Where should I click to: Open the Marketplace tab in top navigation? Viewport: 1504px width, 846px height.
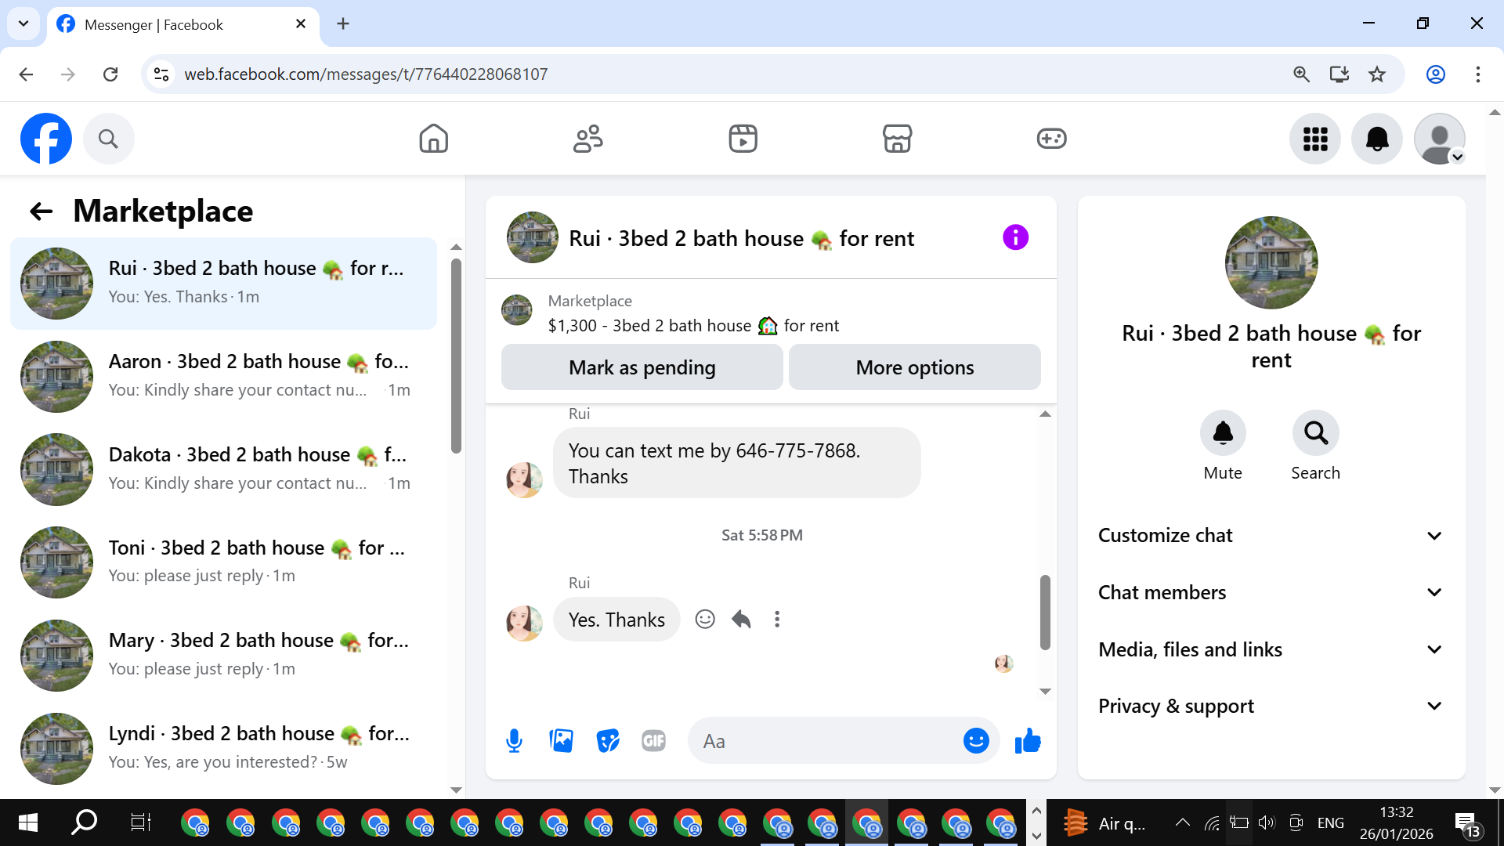[x=897, y=139]
